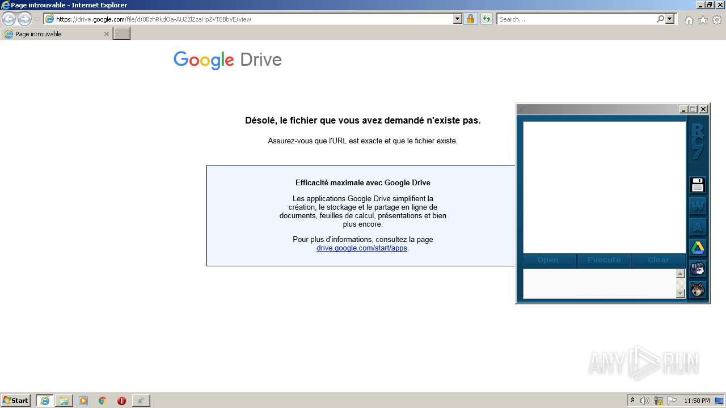Click Internet Explorer taskbar icon
This screenshot has height=408, width=726.
point(45,401)
